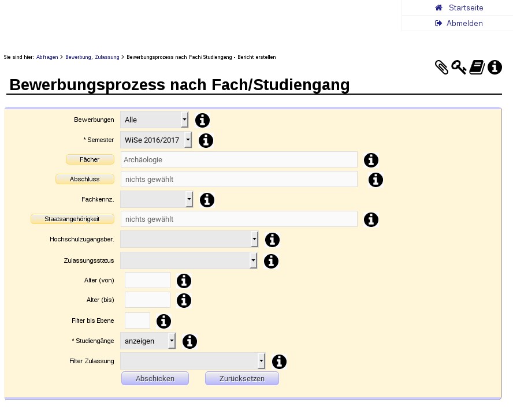Open the Semester dropdown WiSe 2016/2017
513x410 pixels.
[156, 140]
